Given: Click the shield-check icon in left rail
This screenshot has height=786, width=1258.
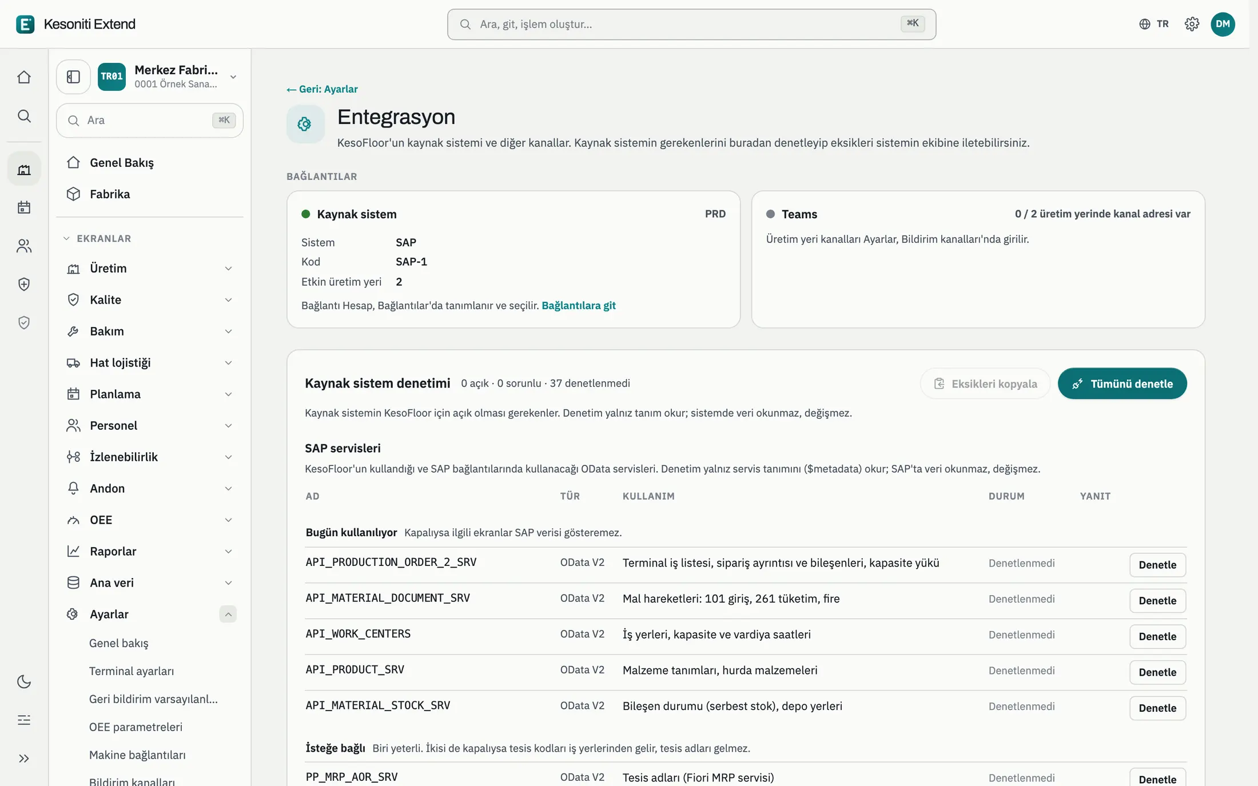Looking at the screenshot, I should (24, 322).
